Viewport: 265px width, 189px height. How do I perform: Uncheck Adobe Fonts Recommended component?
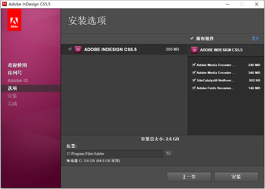[194, 88]
